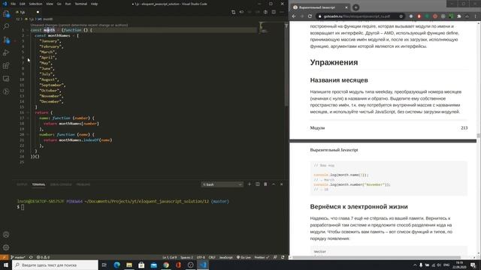
Task: Open the File menu in VS Code
Action: point(13,4)
